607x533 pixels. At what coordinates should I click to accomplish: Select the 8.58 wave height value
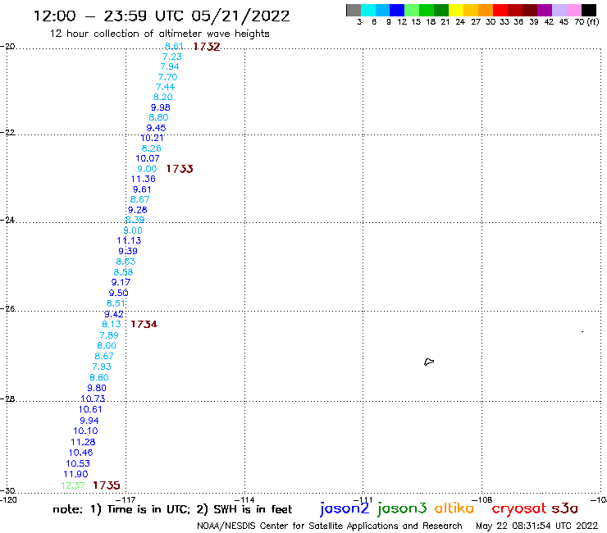tap(124, 272)
